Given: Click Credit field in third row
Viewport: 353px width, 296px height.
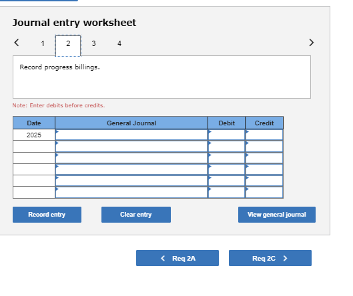Looking at the screenshot, I should pyautogui.click(x=264, y=158).
